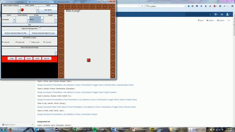This screenshot has width=235, height=132.
Task: Open Fireworks app from taskbar
Action: pos(159,129)
